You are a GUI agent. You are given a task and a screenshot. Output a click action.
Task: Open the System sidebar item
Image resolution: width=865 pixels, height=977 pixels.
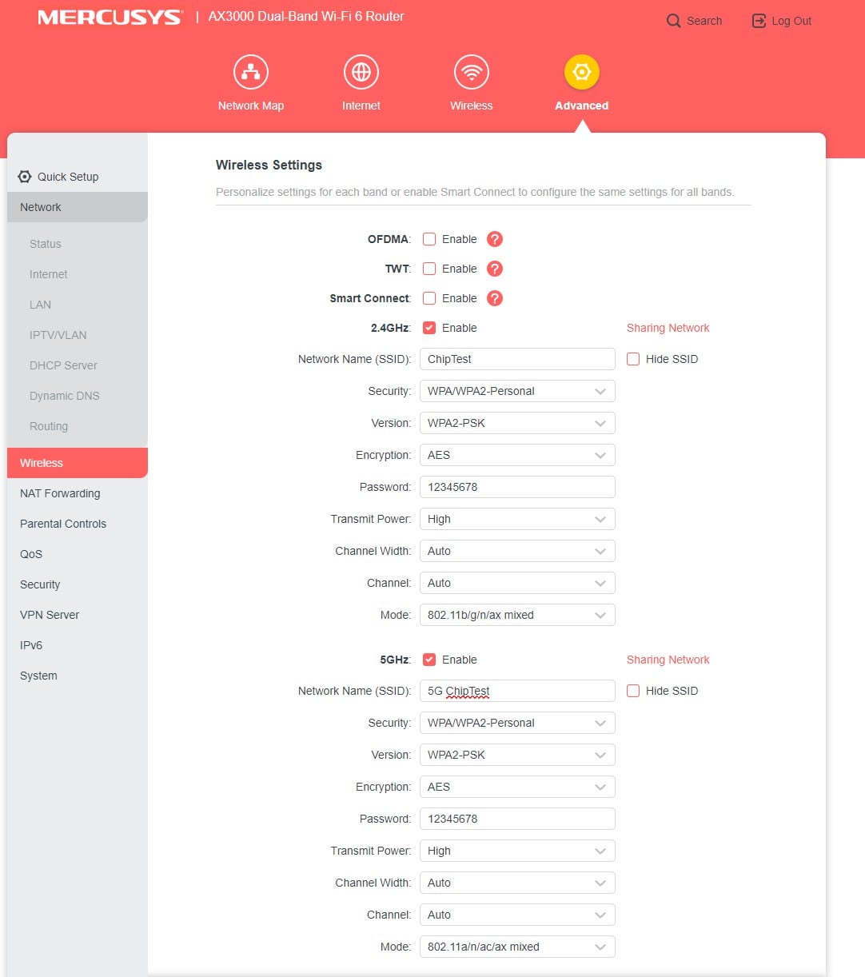click(x=38, y=676)
